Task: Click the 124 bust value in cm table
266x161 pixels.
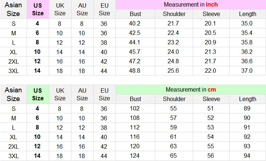Action: coord(135,156)
